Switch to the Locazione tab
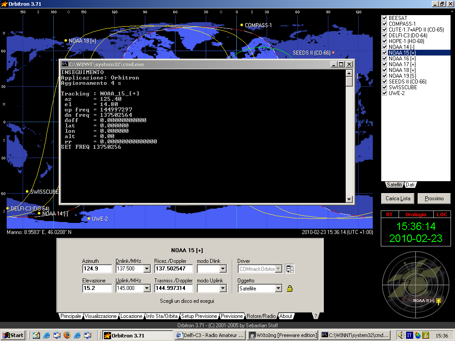This screenshot has width=455, height=341. tap(132, 316)
